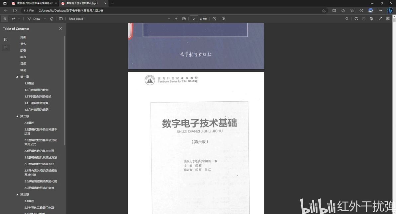Select the outline list view icon in sidebar

(6, 48)
